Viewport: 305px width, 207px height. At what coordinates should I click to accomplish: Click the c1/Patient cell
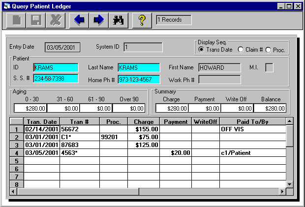[253, 153]
